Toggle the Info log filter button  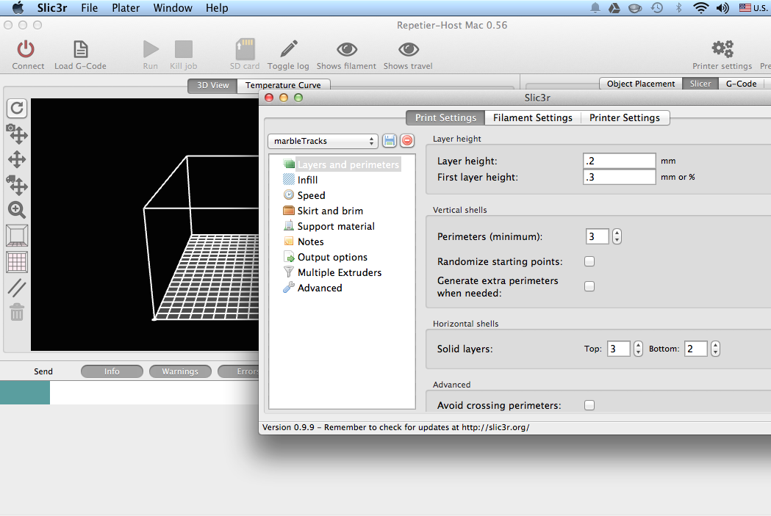point(112,371)
